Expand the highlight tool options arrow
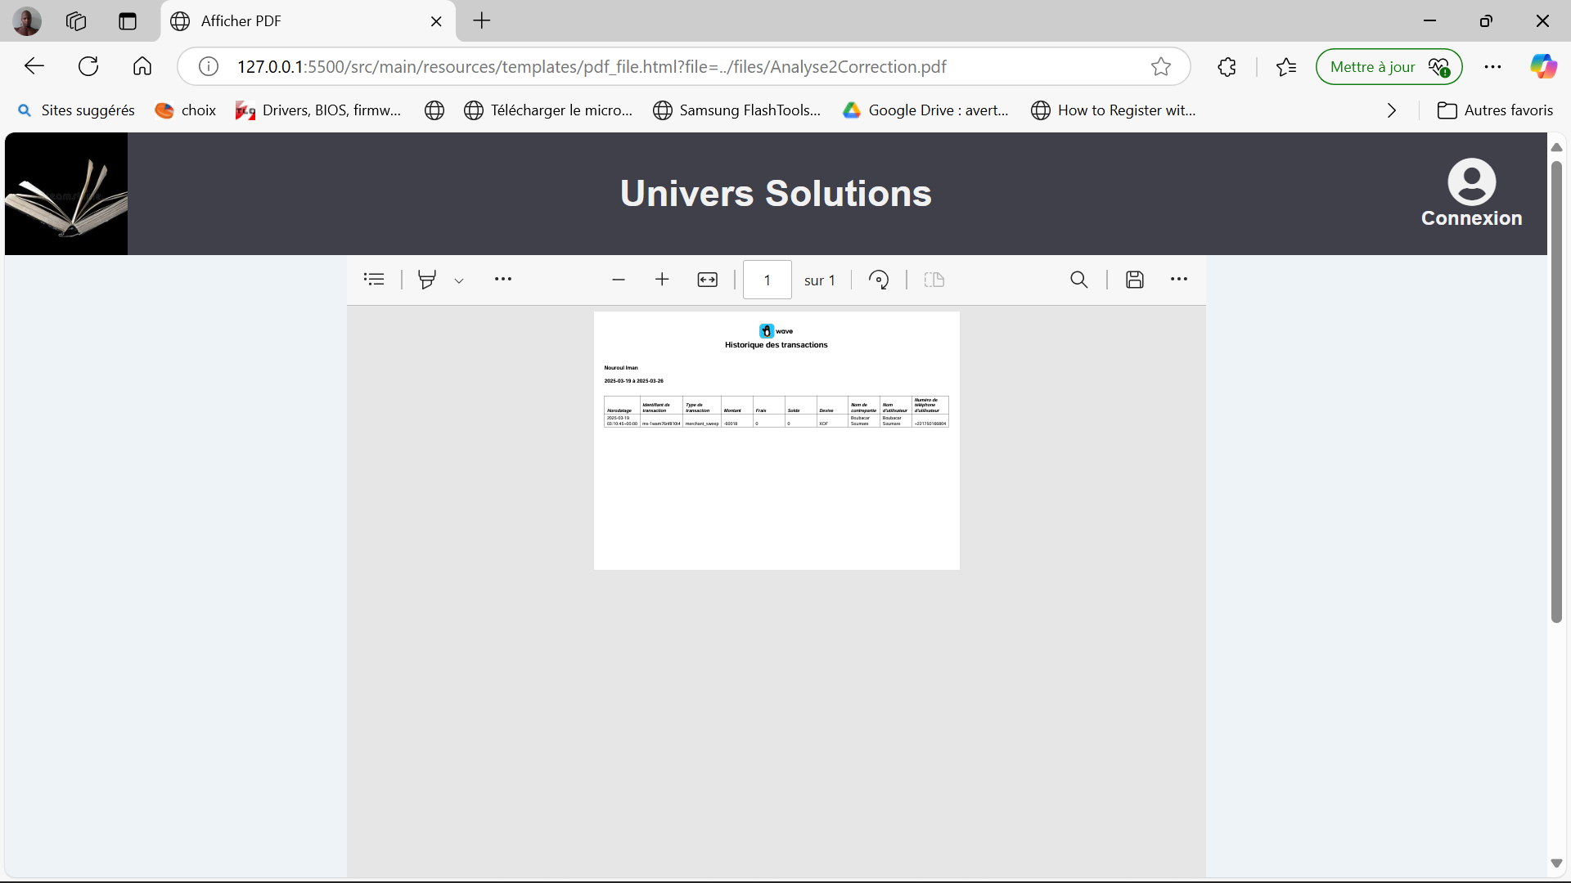1571x883 pixels. [459, 280]
